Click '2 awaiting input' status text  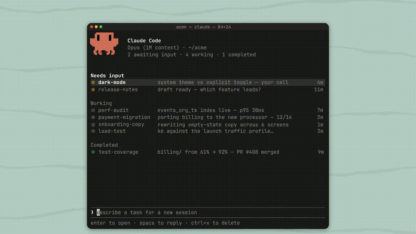tap(152, 54)
